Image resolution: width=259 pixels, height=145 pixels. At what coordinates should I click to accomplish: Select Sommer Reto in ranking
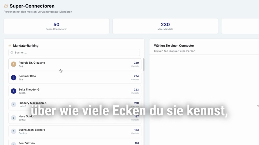click(75, 78)
